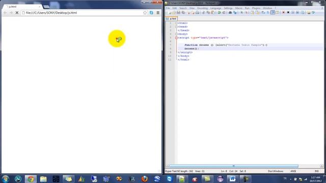Open Find binoculars icon in Notepad++
The image size is (326, 183).
click(230, 13)
